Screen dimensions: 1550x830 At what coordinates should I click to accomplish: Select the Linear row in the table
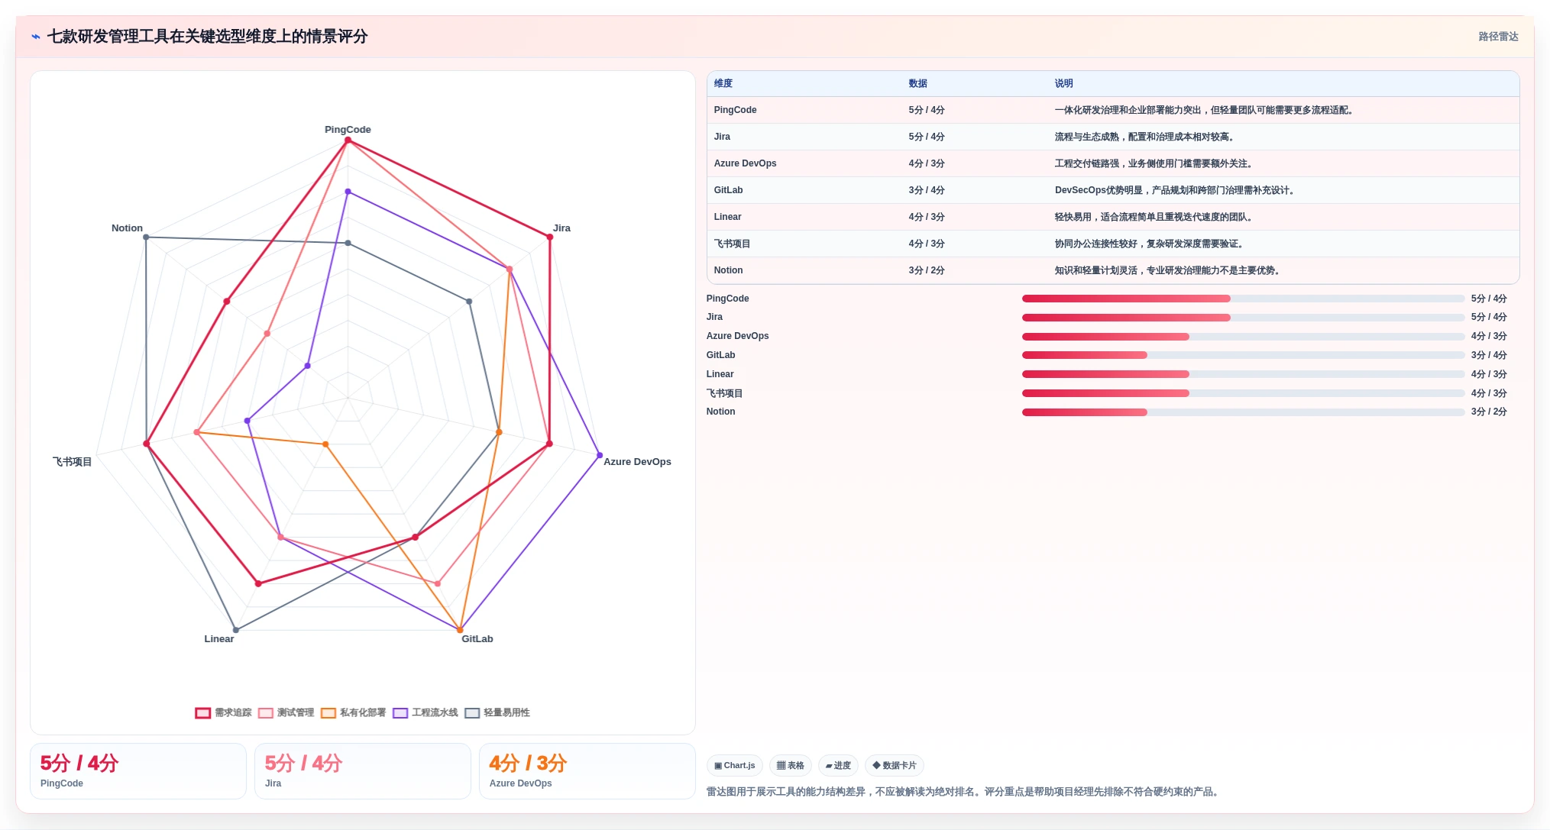pyautogui.click(x=1113, y=217)
